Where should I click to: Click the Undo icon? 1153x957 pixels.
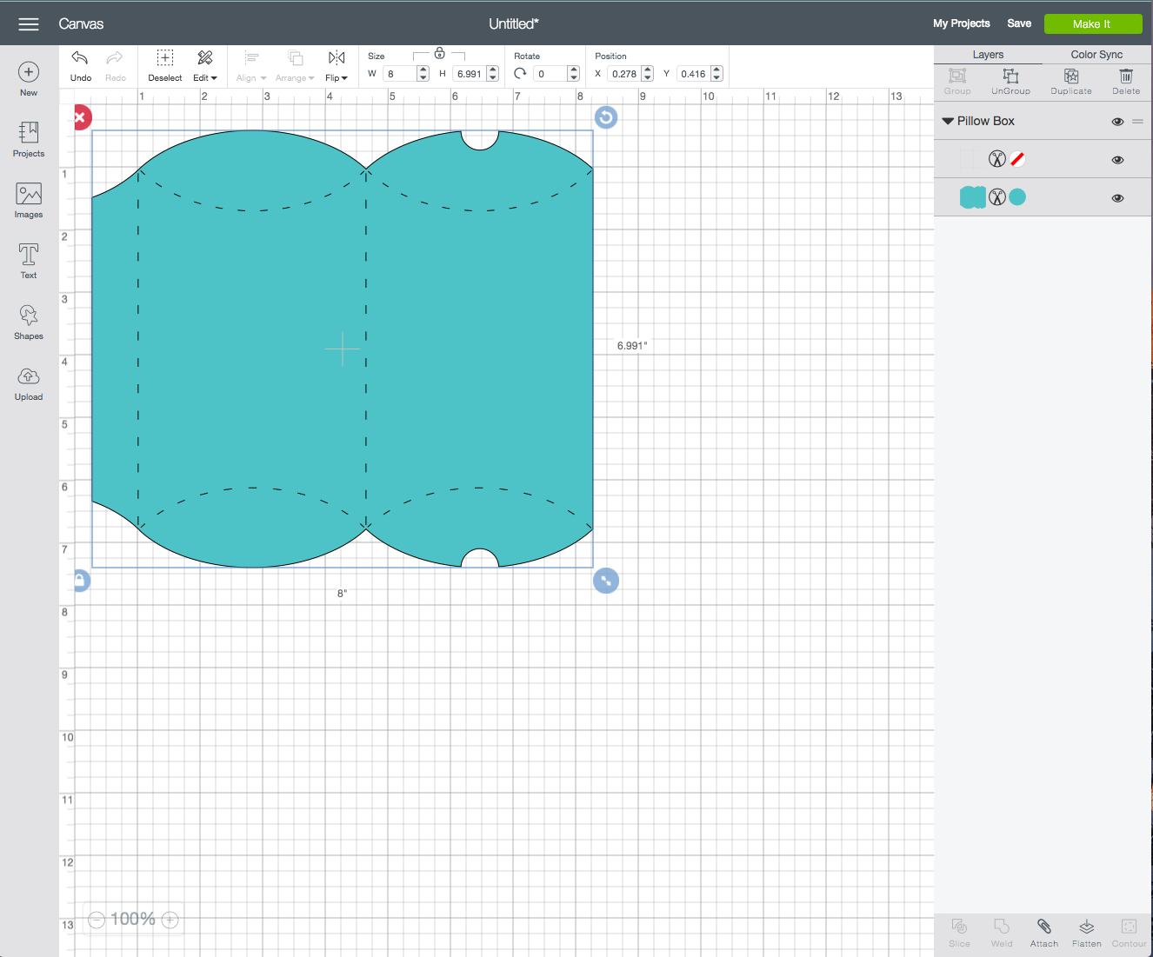tap(79, 60)
